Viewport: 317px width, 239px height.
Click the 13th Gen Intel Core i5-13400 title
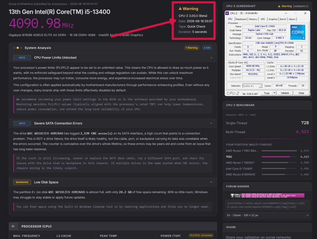[59, 12]
